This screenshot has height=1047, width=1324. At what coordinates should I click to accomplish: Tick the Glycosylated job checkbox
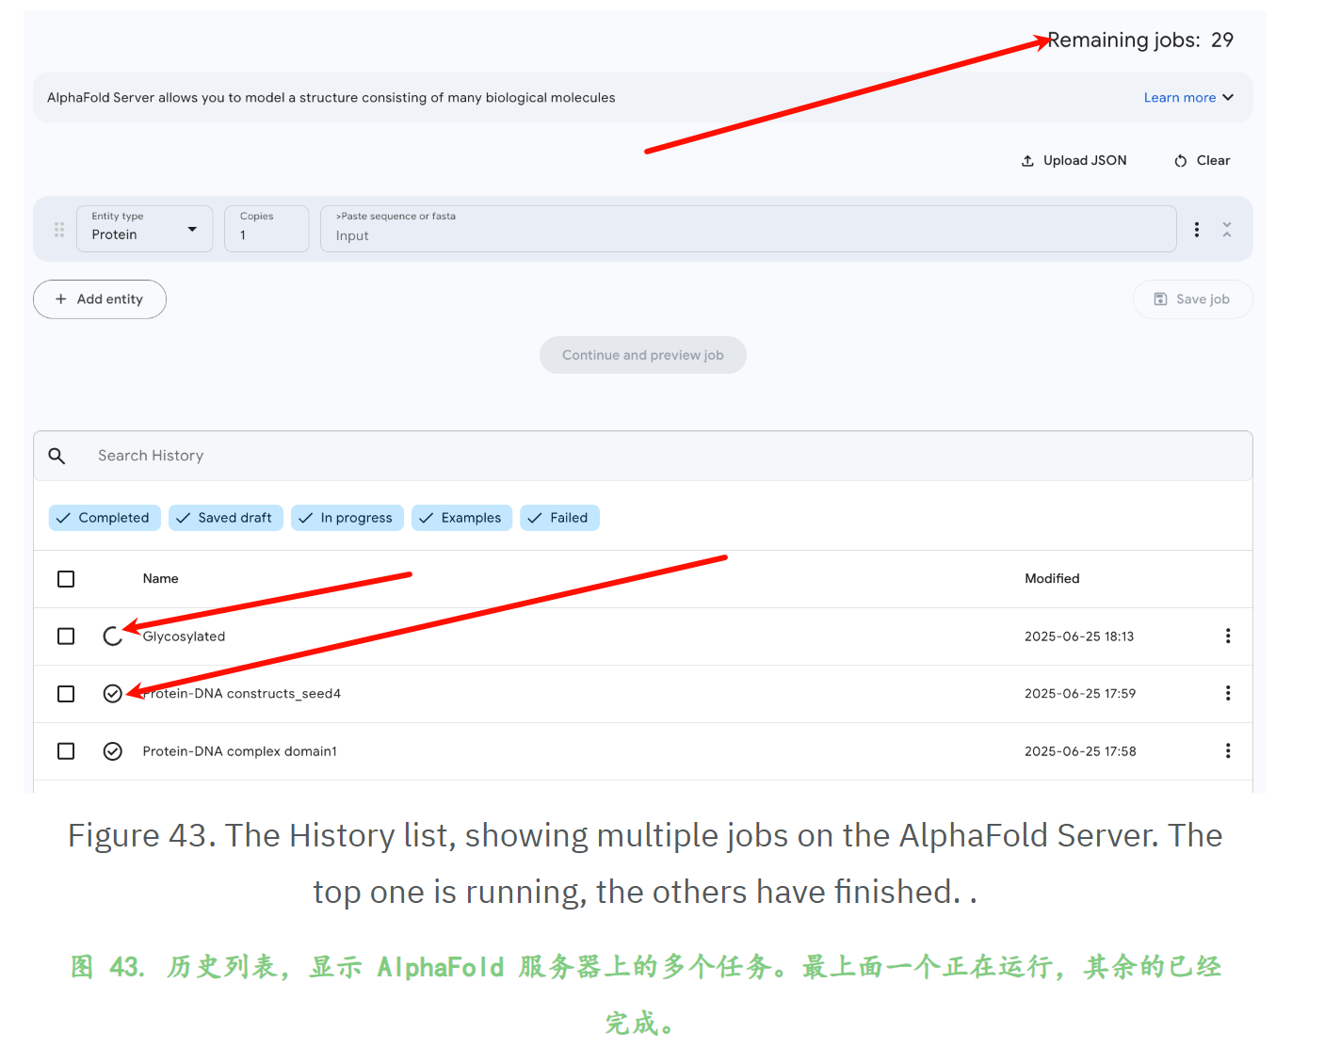66,636
